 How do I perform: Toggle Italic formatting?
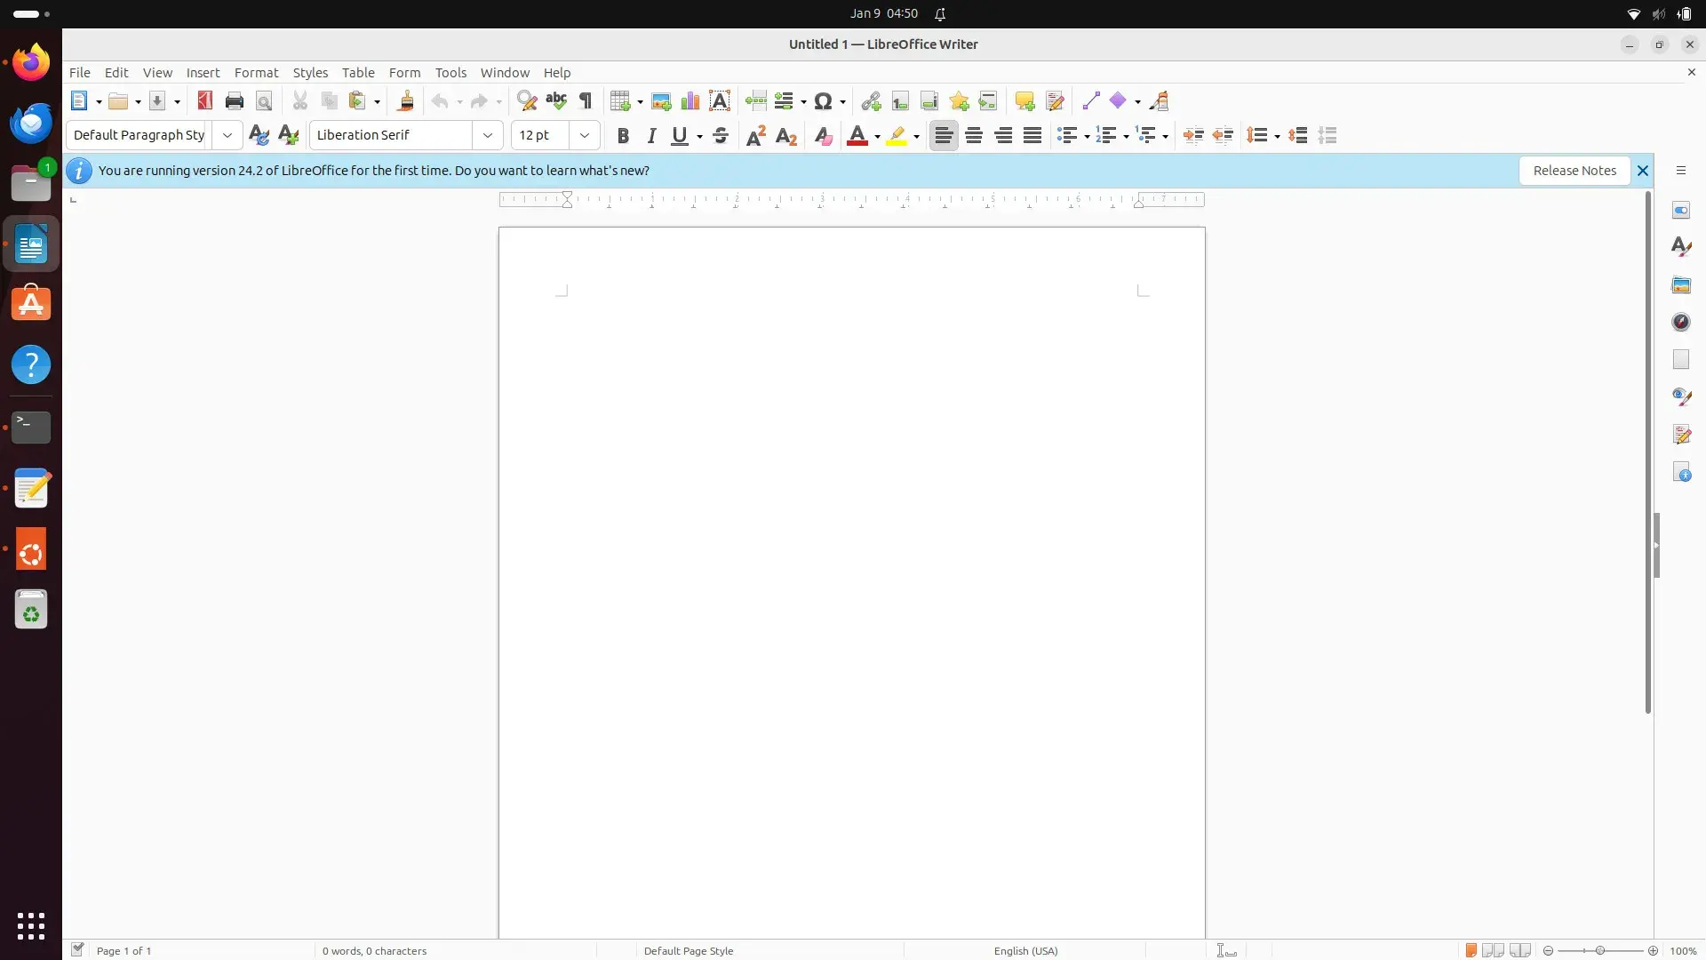coord(651,136)
